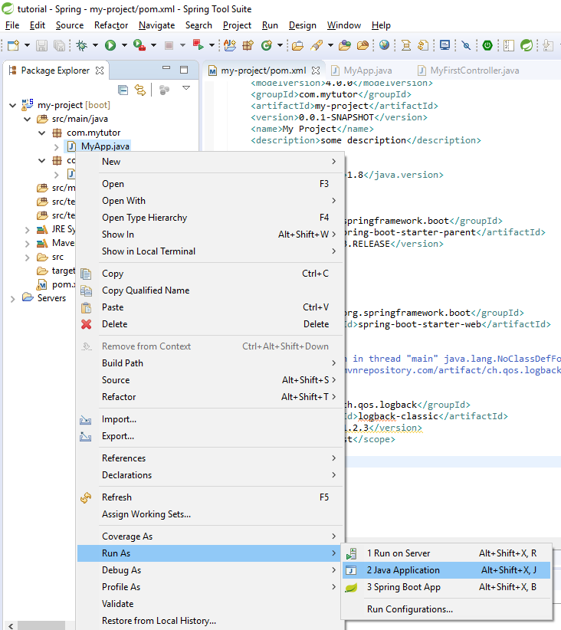Viewport: 561px width, 630px height.
Task: Expand the Maven Dependencies node
Action: coord(28,244)
